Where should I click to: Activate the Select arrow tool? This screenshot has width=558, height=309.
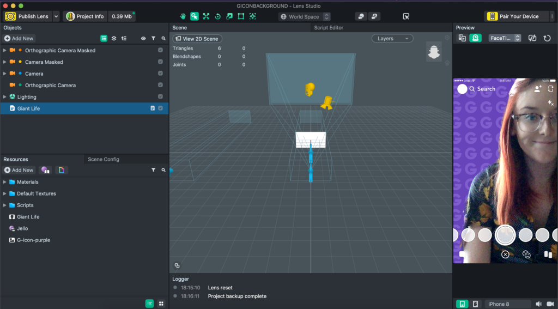tap(195, 16)
